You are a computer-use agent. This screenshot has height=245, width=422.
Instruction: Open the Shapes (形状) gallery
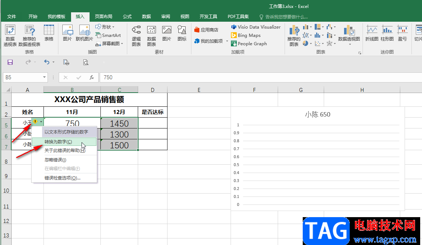coord(105,27)
